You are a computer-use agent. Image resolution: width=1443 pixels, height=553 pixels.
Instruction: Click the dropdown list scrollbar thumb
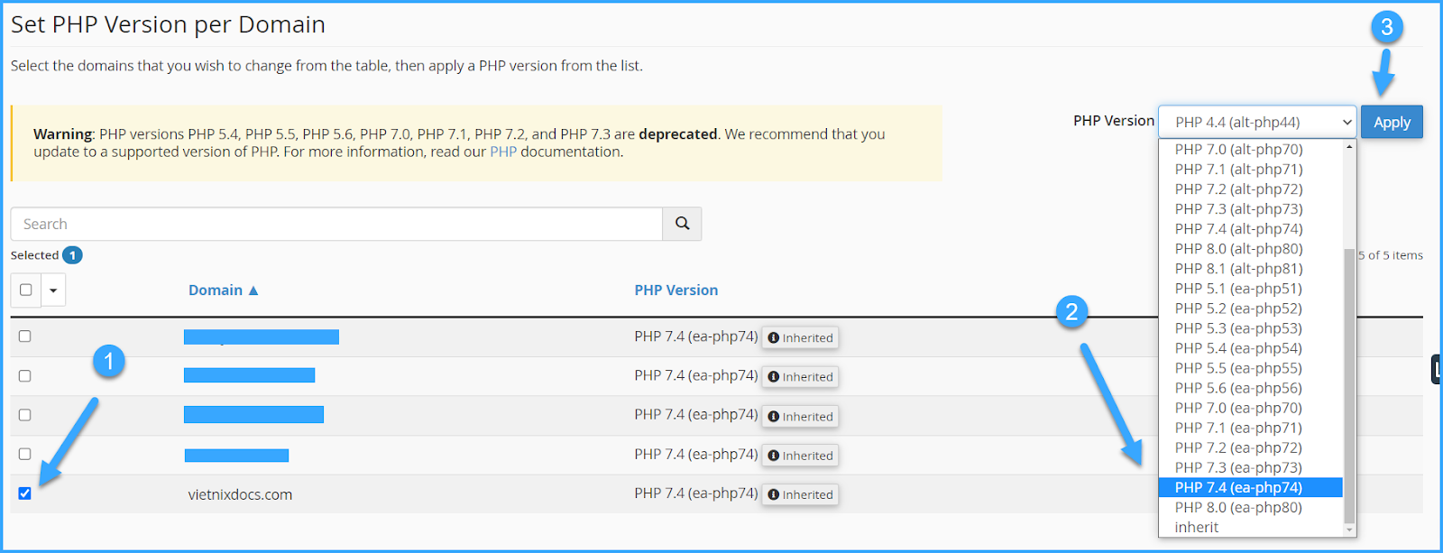click(x=1349, y=386)
